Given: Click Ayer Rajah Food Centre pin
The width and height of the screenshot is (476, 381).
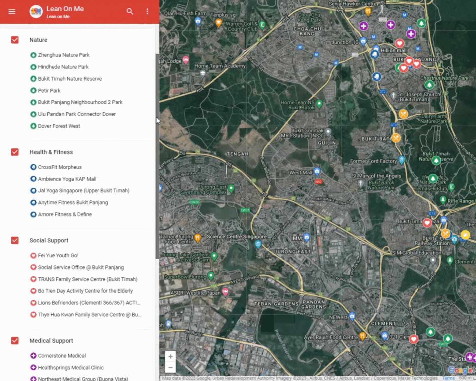Looking at the screenshot, I should coord(362,337).
